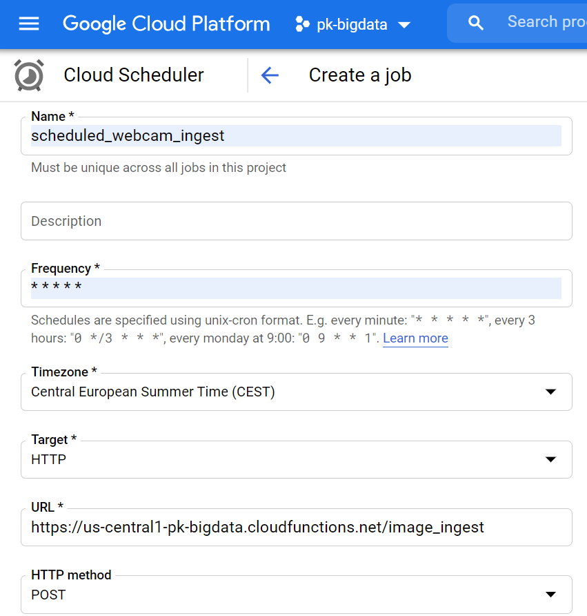This screenshot has height=616, width=587.
Task: Open the Learn more link
Action: tap(415, 338)
